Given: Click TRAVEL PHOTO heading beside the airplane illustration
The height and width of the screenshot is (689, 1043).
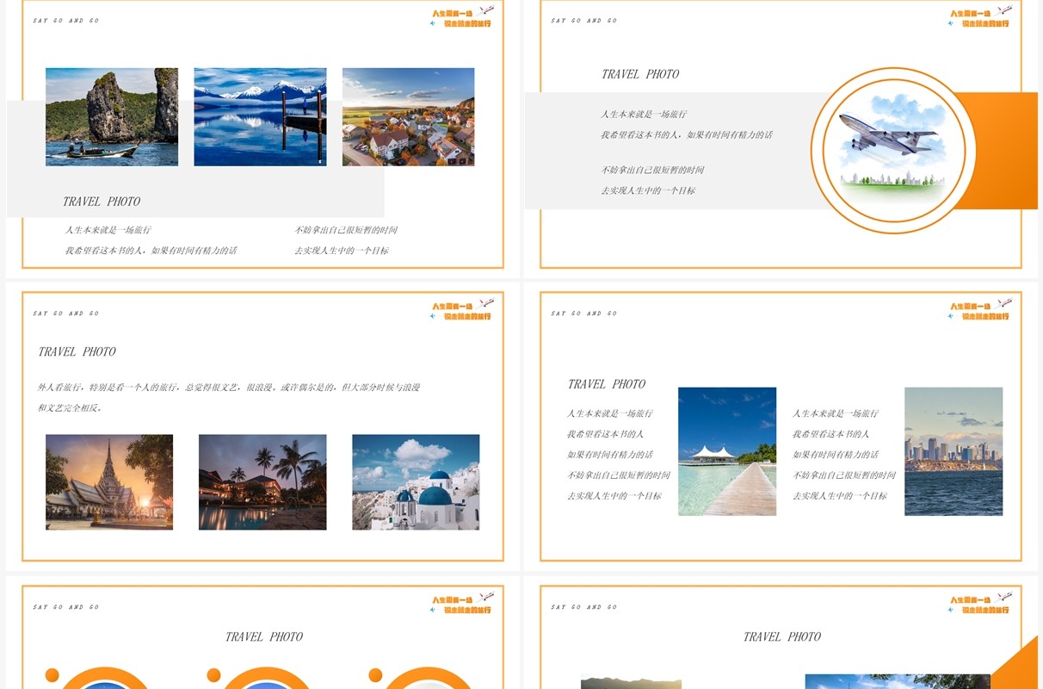Looking at the screenshot, I should point(640,74).
